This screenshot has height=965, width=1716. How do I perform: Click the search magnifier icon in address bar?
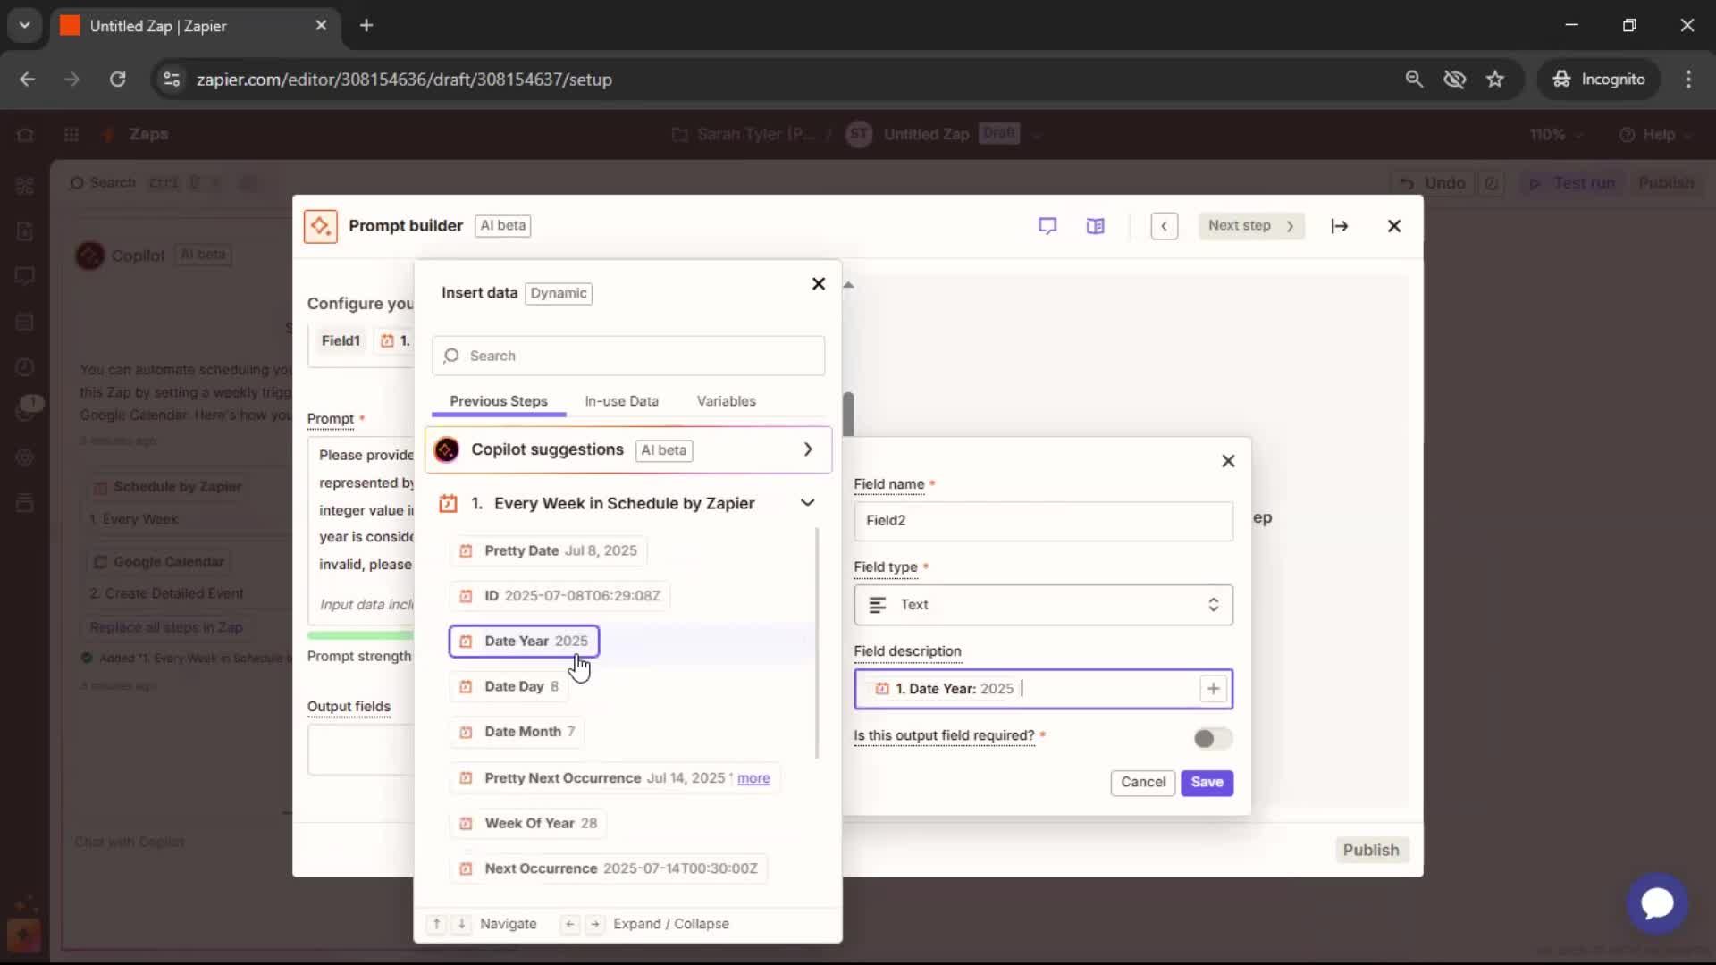coord(1414,80)
